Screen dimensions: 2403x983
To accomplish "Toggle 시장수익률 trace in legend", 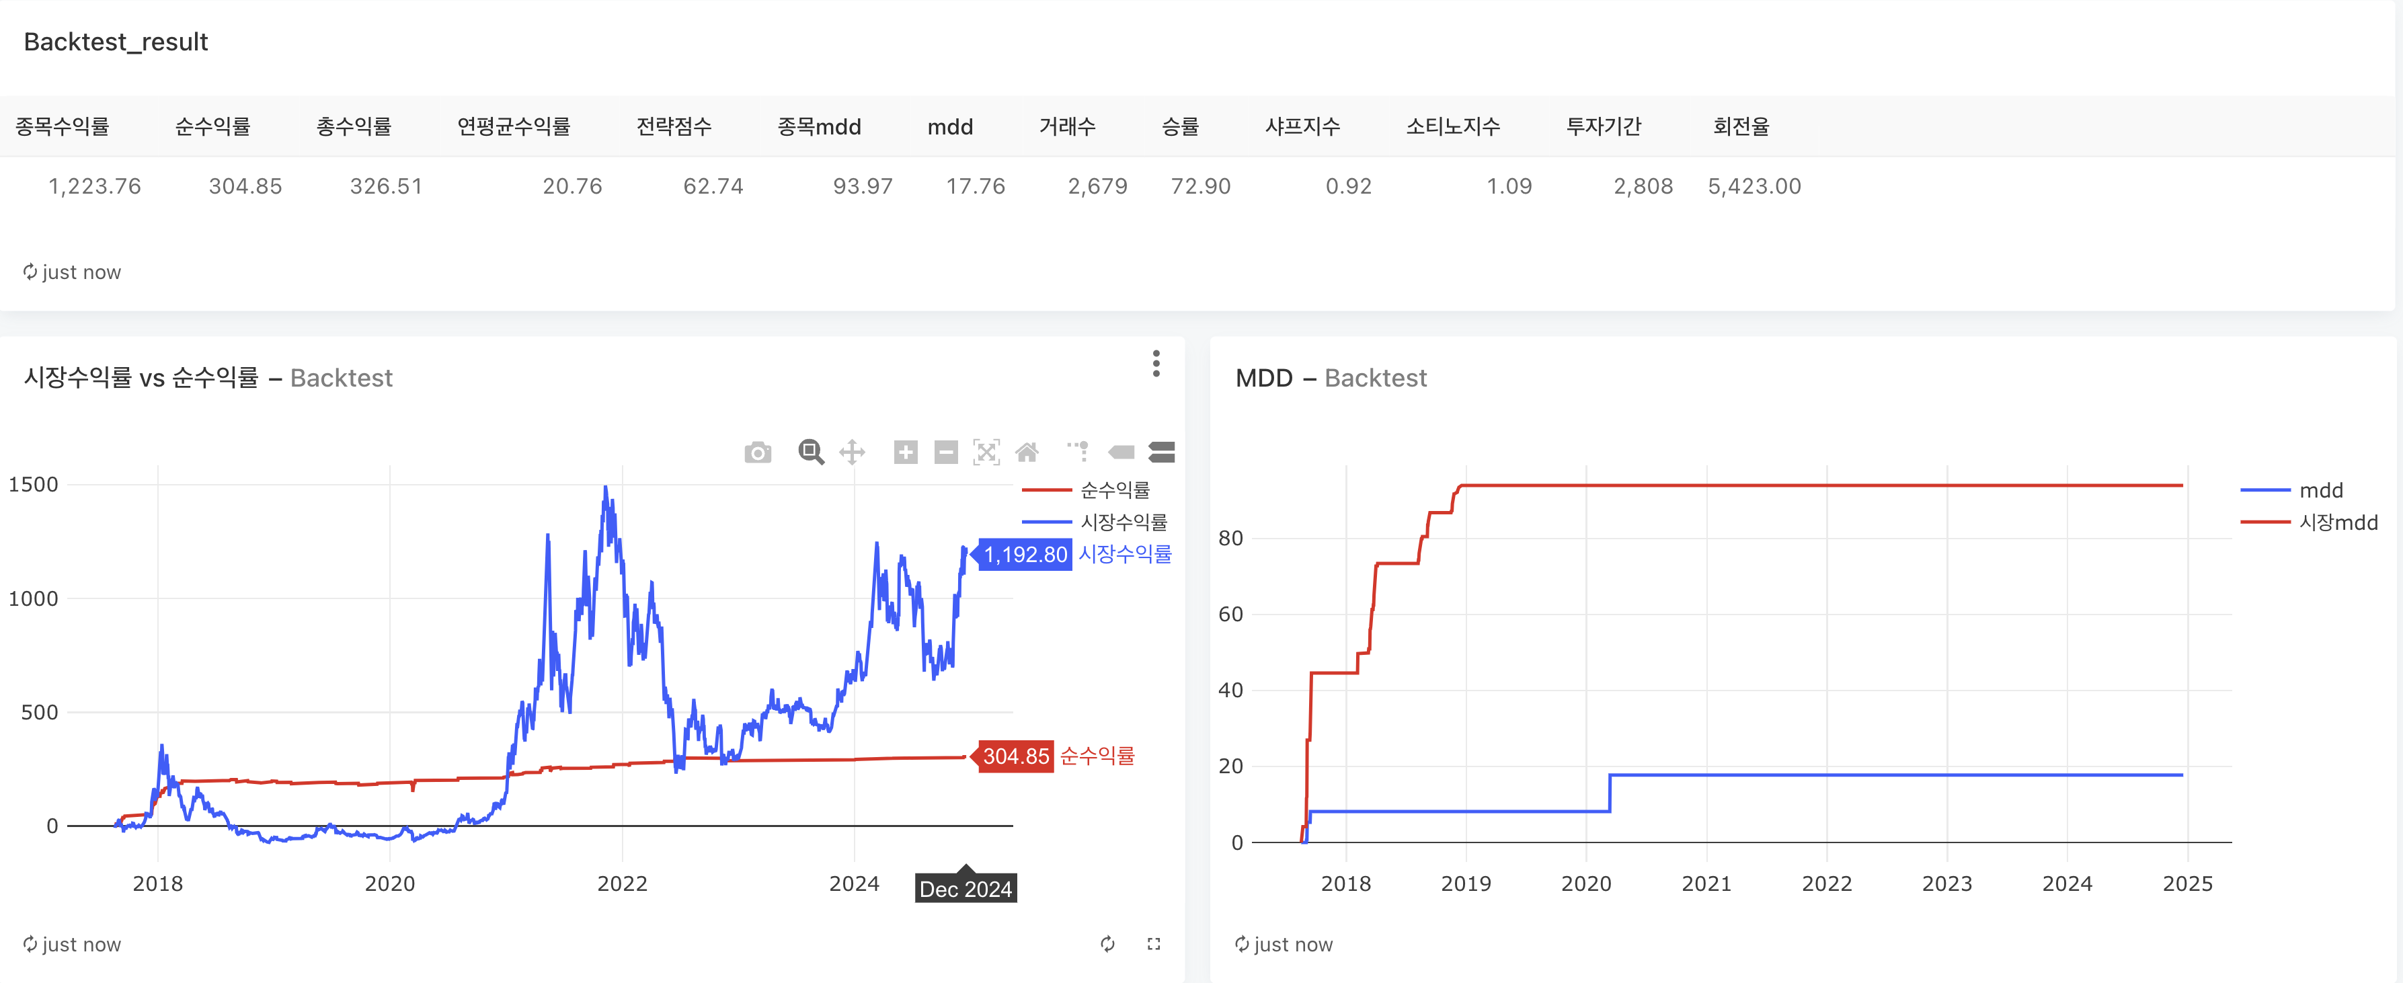I will pyautogui.click(x=1123, y=522).
